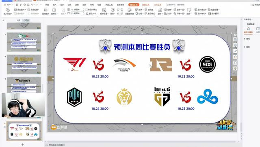Select slide 7 thumbnail with green title
The height and width of the screenshot is (147, 260).
pos(24,42)
